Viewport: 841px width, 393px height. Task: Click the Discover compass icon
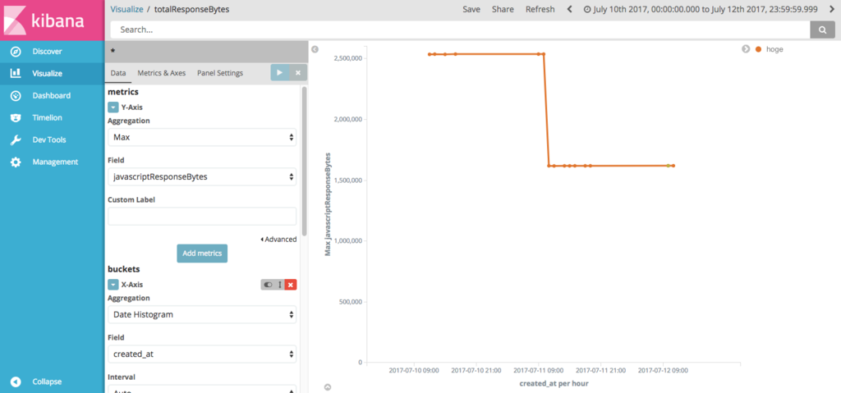coord(16,52)
